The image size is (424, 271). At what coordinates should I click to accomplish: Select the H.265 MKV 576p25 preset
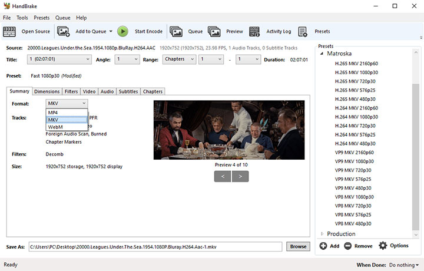coord(355,90)
